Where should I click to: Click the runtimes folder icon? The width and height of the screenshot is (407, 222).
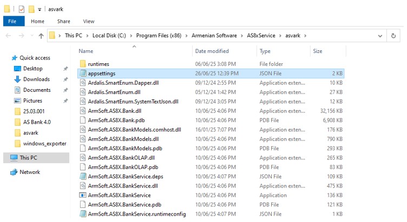tap(83, 64)
